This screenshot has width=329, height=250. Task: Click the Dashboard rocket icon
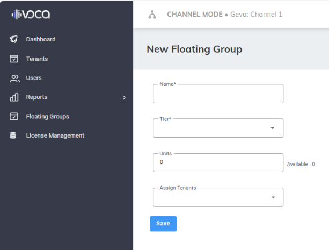pyautogui.click(x=14, y=39)
